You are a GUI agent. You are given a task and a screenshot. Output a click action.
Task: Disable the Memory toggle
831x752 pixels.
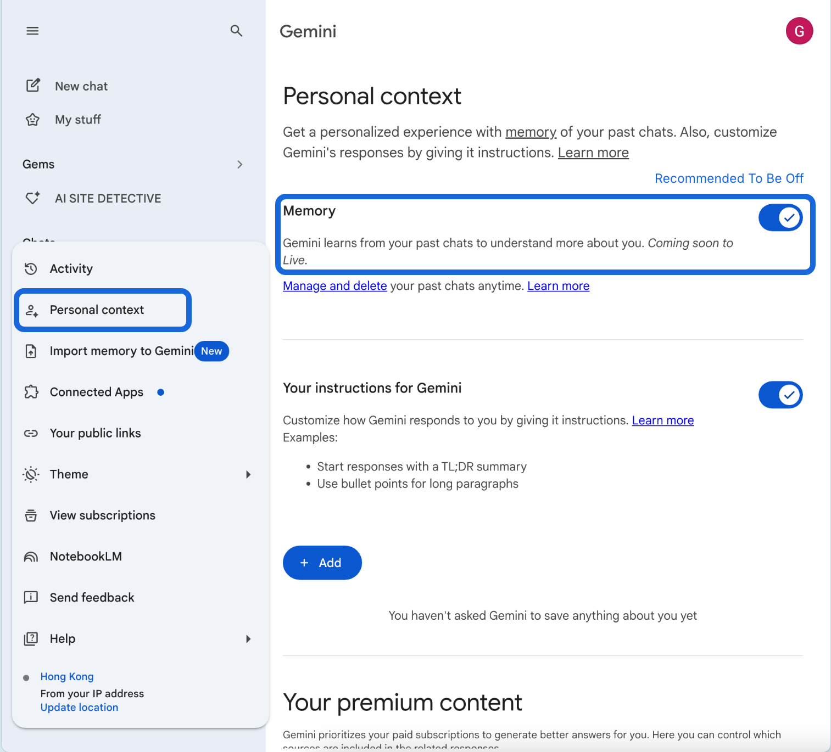780,217
